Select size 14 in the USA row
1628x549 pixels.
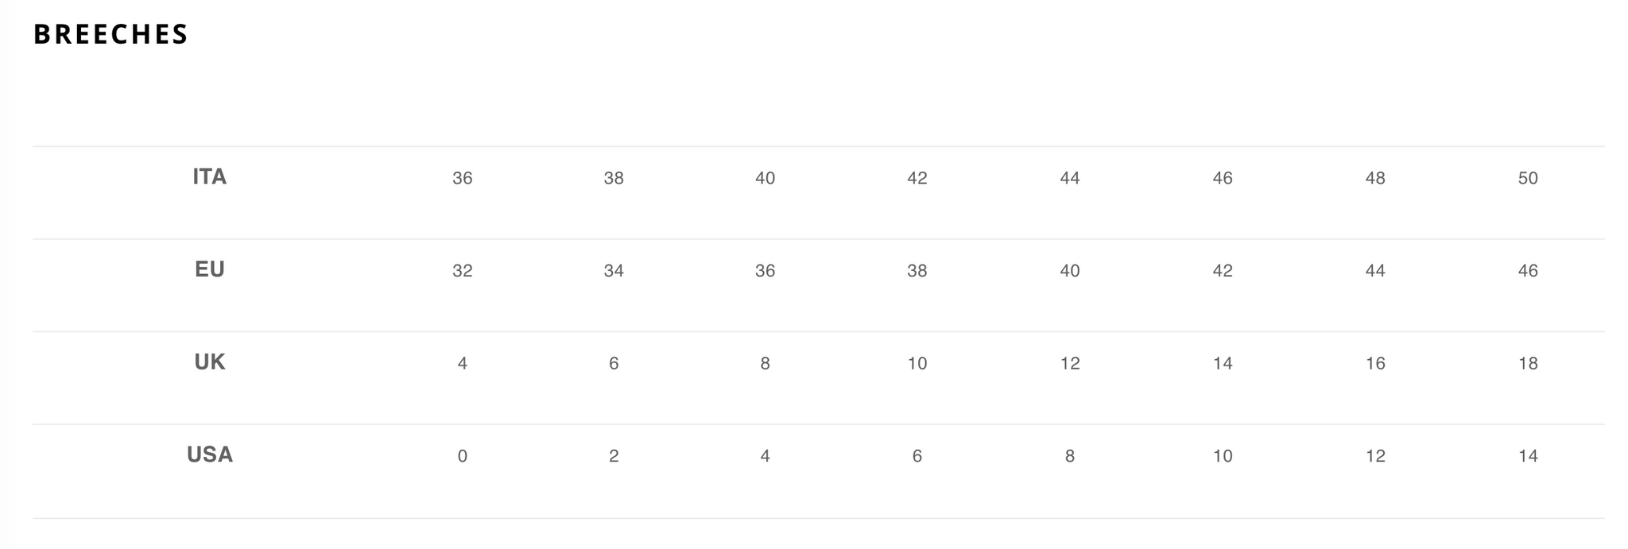(x=1528, y=456)
